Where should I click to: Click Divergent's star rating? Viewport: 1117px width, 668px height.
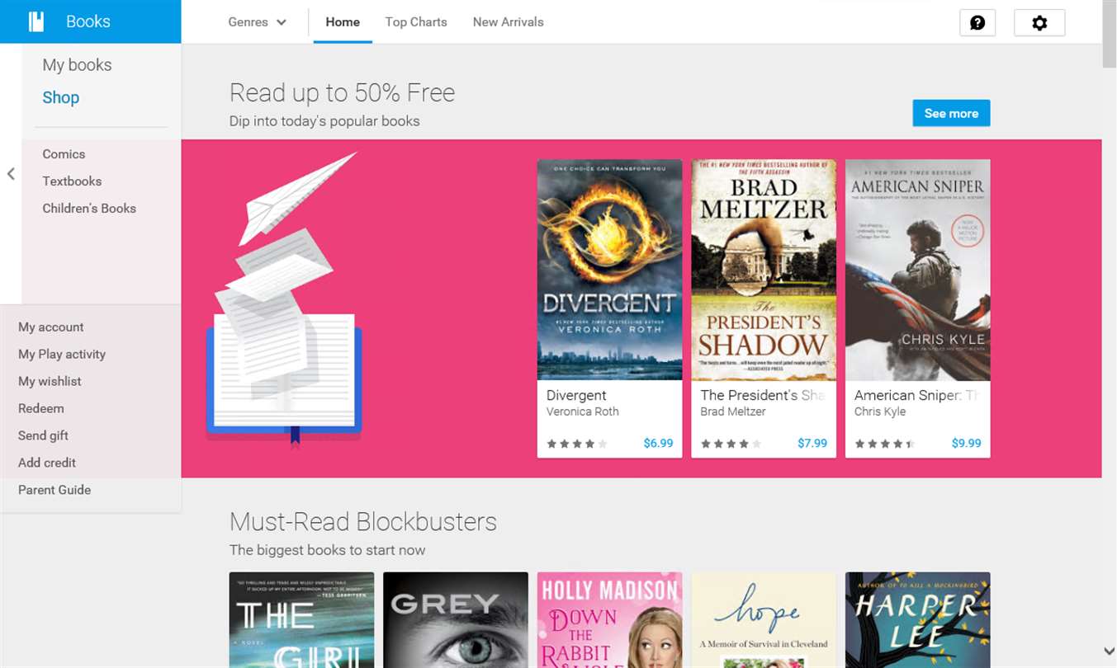click(x=577, y=445)
